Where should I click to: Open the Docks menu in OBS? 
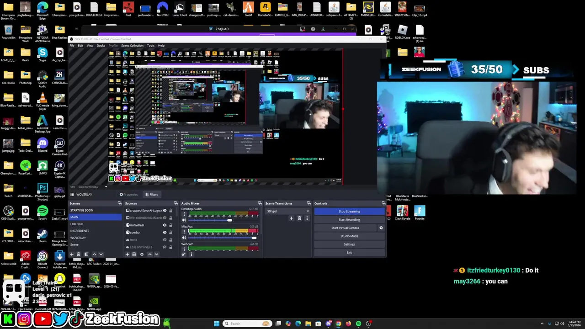tap(101, 46)
